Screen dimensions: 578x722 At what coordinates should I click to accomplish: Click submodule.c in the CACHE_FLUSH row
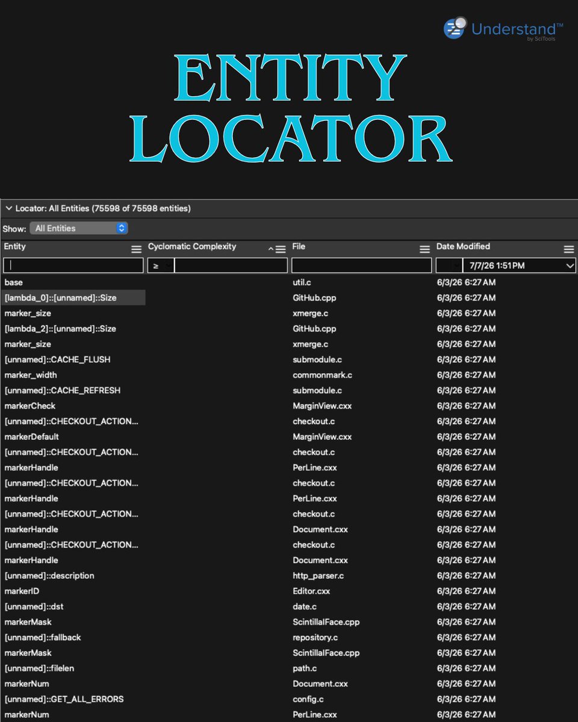(x=317, y=359)
